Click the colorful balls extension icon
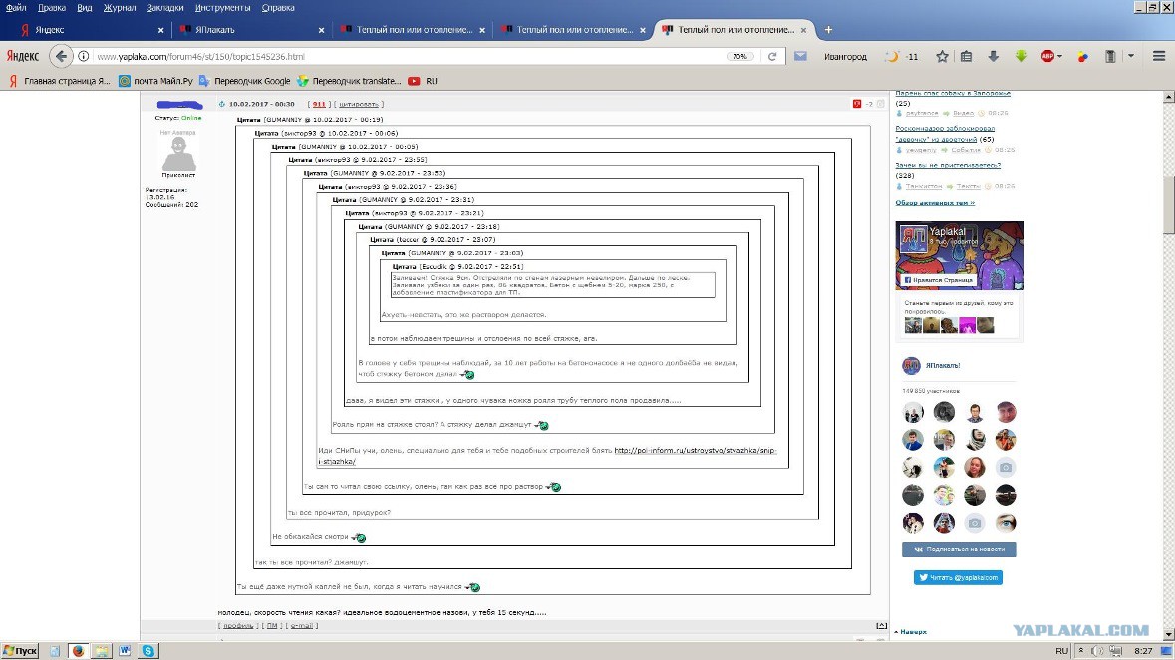Viewport: 1175px width, 660px height. coord(1083,56)
